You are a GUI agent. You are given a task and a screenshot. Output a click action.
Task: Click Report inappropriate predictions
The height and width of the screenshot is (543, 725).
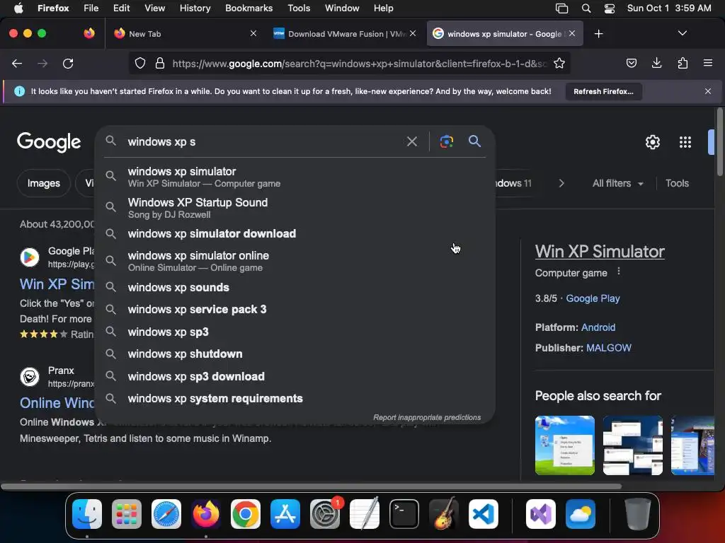point(427,417)
